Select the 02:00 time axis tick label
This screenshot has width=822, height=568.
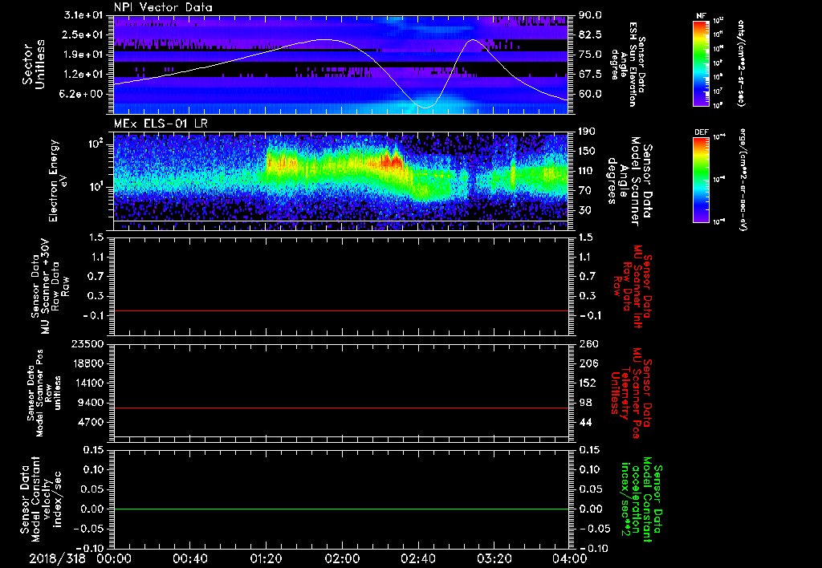pos(341,558)
